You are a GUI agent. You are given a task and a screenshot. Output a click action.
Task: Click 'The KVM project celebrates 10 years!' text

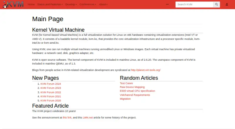tap(54, 111)
